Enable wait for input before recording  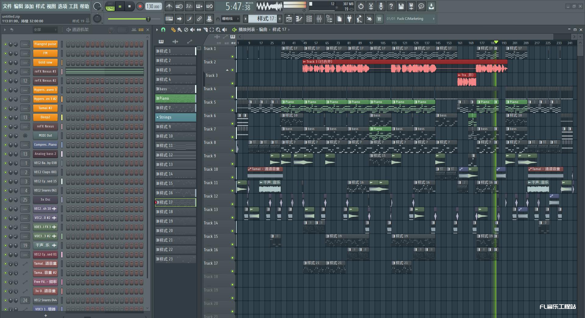[179, 6]
